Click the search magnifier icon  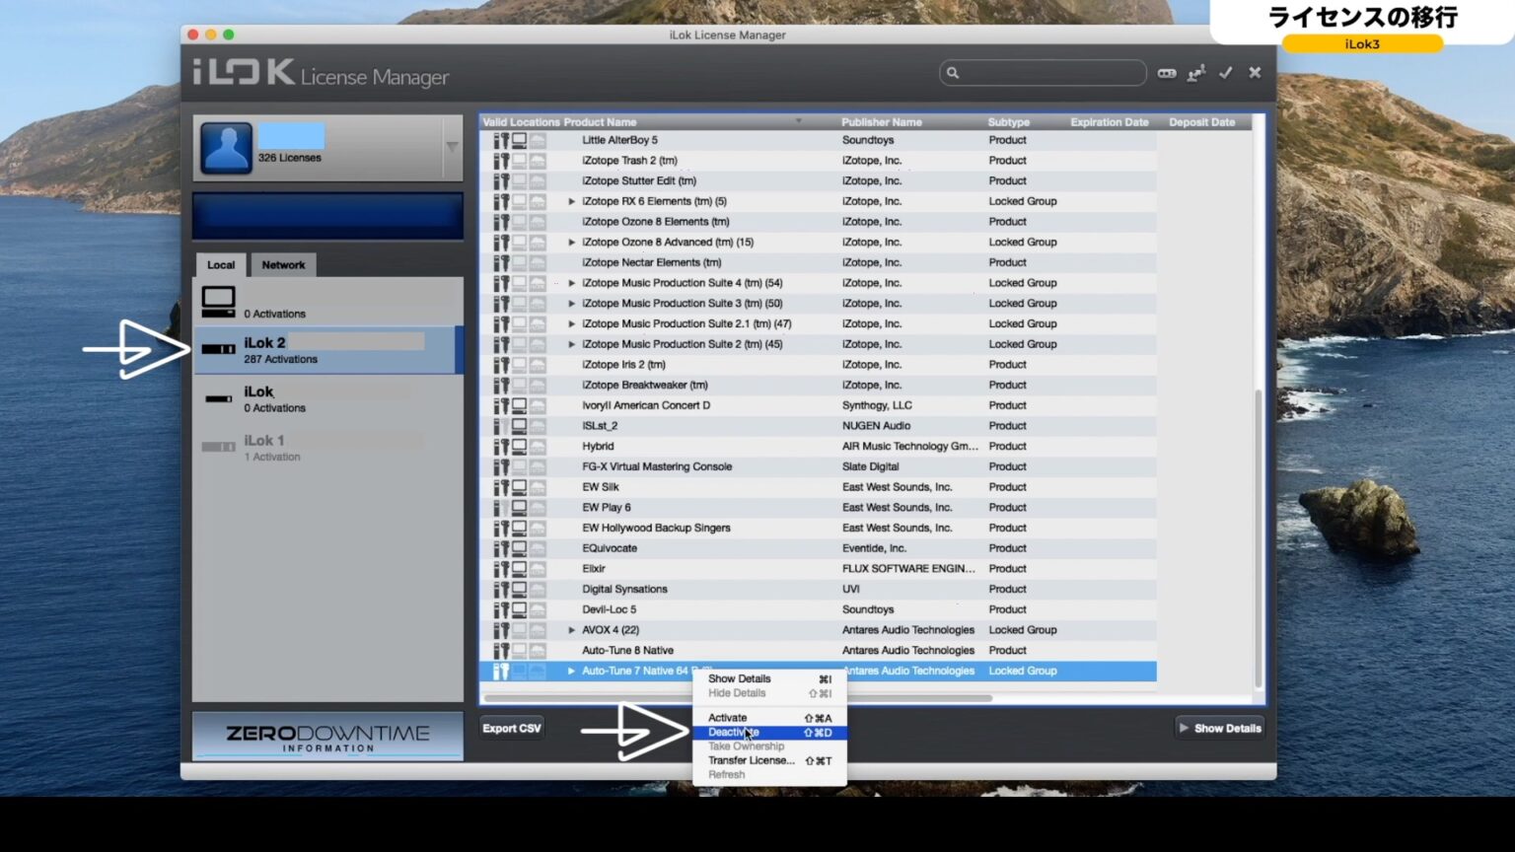953,73
